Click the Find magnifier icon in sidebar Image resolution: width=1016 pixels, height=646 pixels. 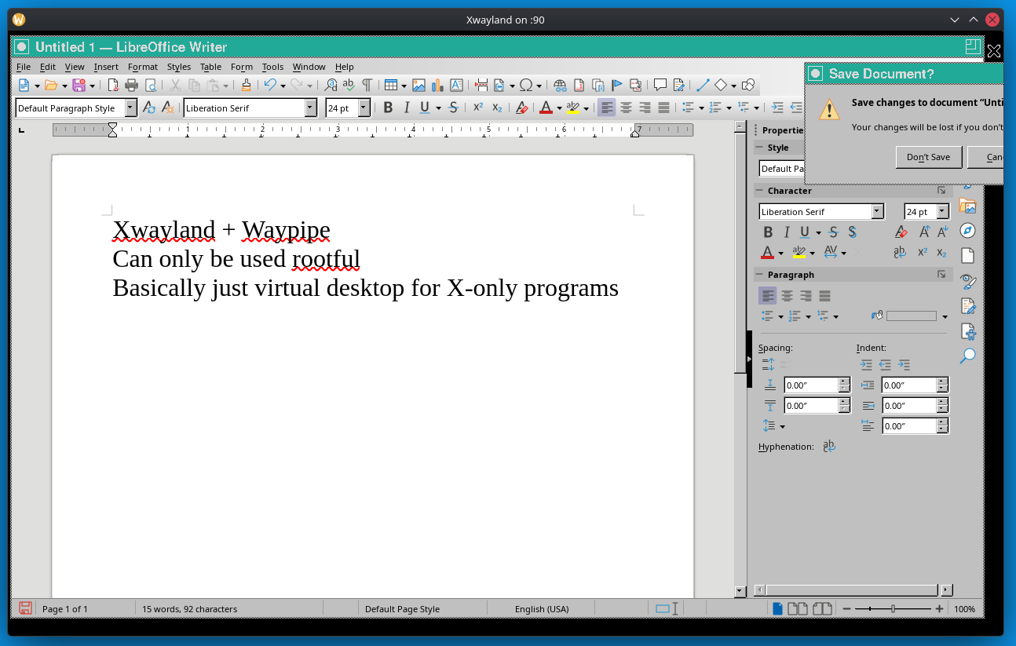click(968, 356)
